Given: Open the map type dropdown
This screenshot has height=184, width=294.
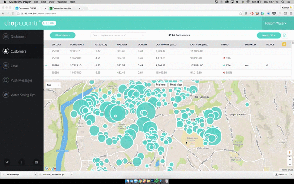Looking at the screenshot, I should [52, 85].
